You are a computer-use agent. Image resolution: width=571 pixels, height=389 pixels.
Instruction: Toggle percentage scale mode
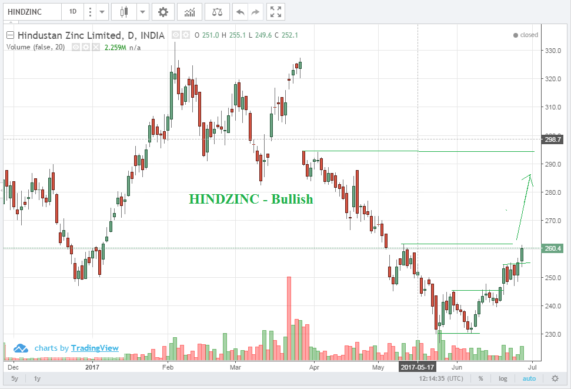pos(480,378)
